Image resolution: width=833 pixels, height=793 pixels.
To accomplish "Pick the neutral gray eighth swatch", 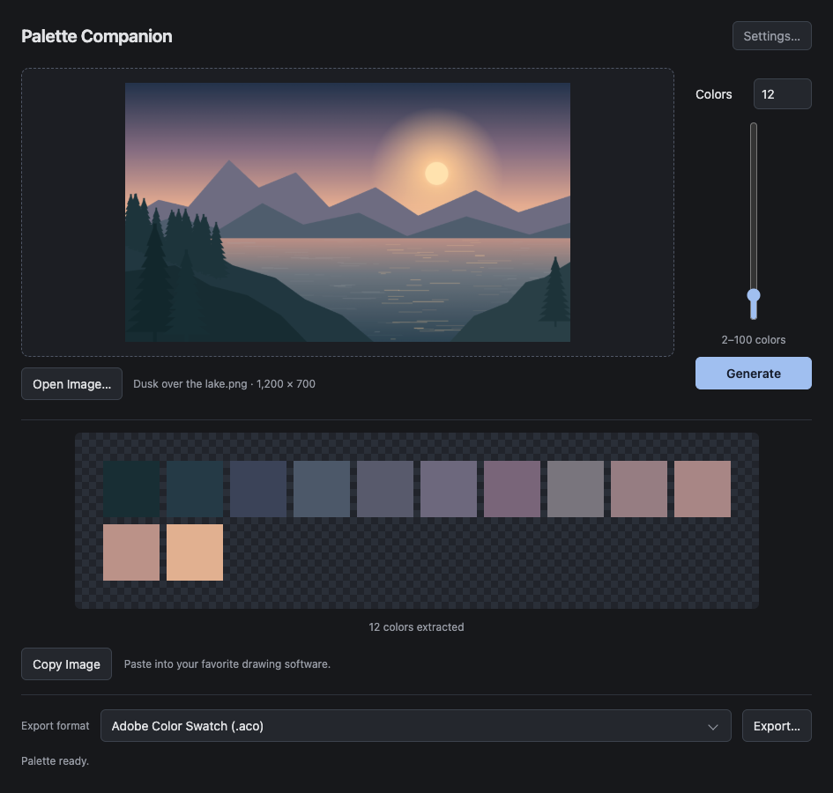I will pyautogui.click(x=576, y=489).
